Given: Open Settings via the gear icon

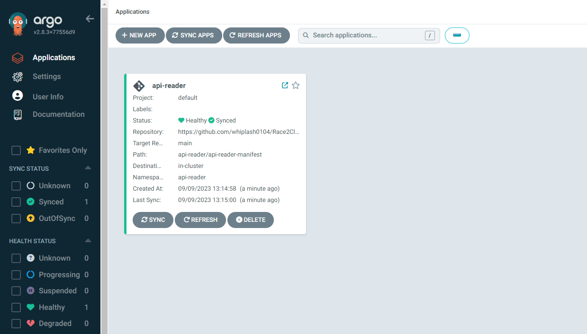Looking at the screenshot, I should click(17, 76).
